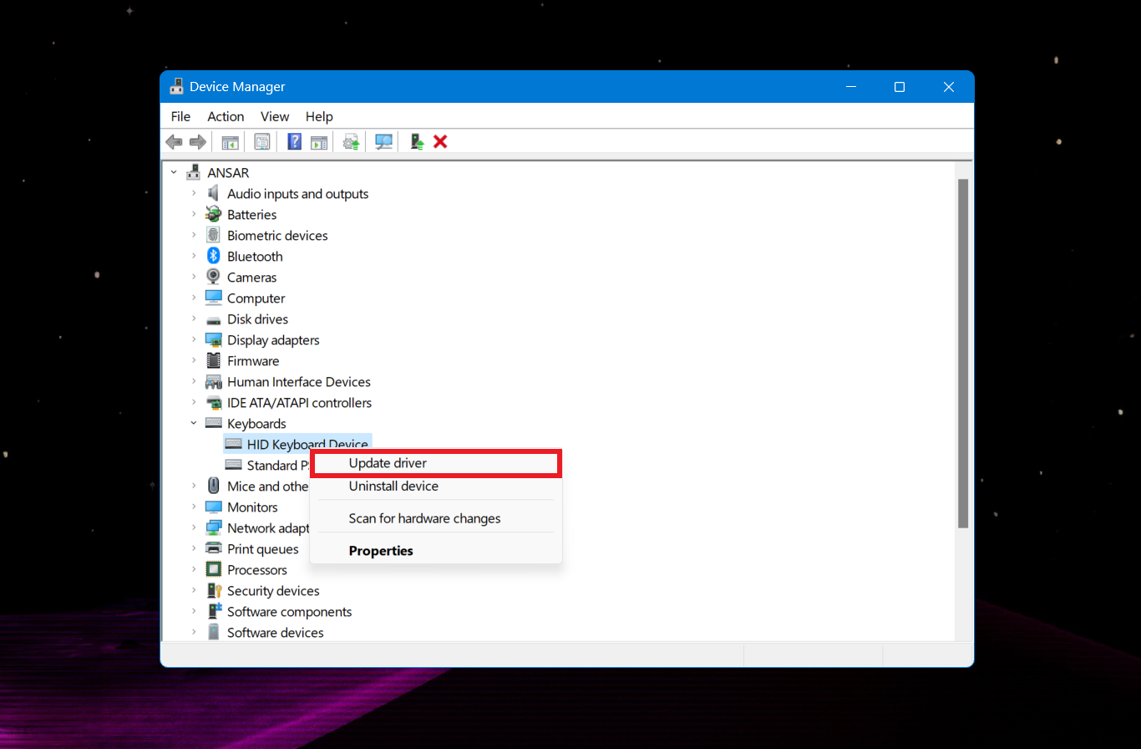Collapse the Keyboards category

[194, 423]
